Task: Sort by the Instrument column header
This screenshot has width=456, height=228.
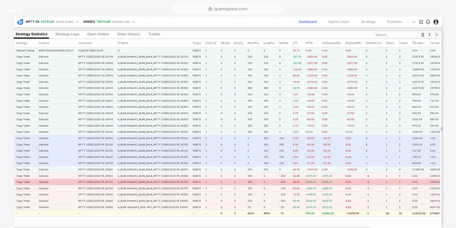Action: (x=85, y=43)
